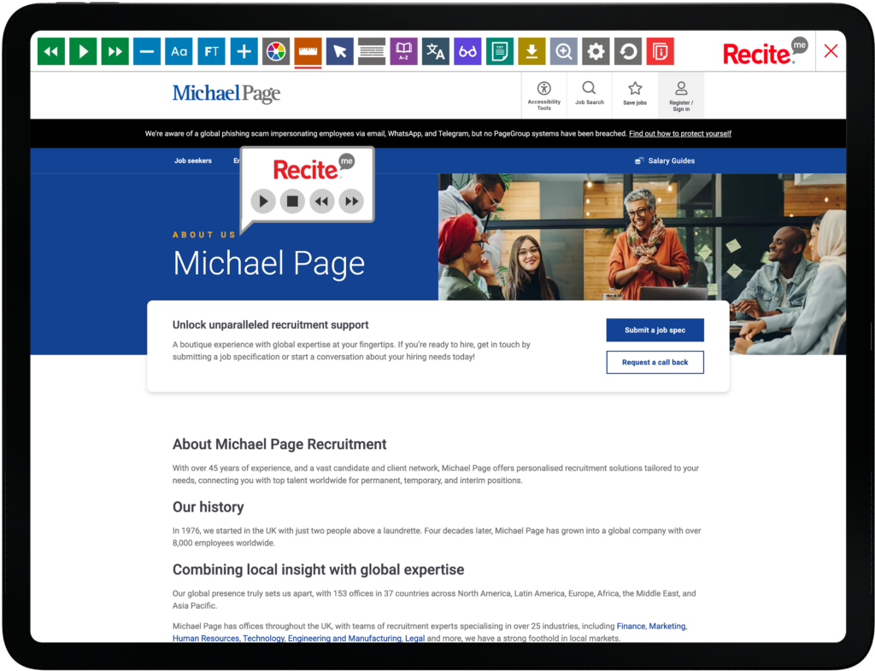Screen dimensions: 875x671
Task: Click the Submit a job spec button
Action: tap(655, 330)
